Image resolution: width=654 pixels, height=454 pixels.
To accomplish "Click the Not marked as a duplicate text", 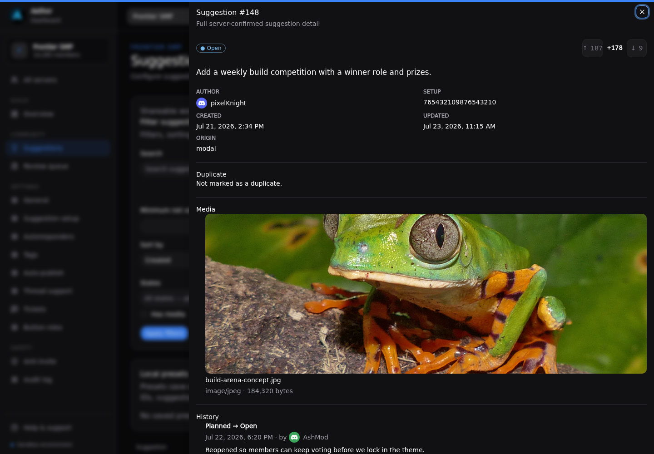I will (239, 183).
